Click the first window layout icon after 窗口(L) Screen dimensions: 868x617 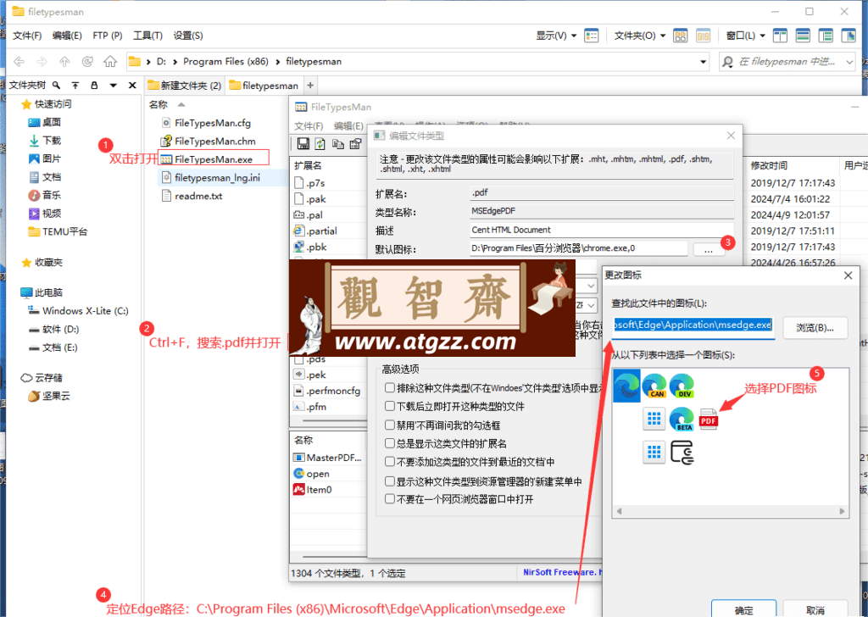(x=780, y=36)
